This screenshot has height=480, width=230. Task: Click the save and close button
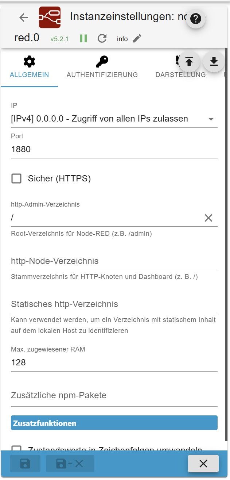point(70,464)
